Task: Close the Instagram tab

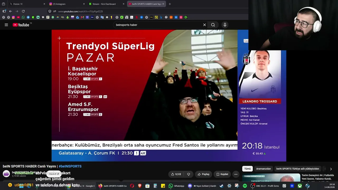Action: click(x=84, y=4)
